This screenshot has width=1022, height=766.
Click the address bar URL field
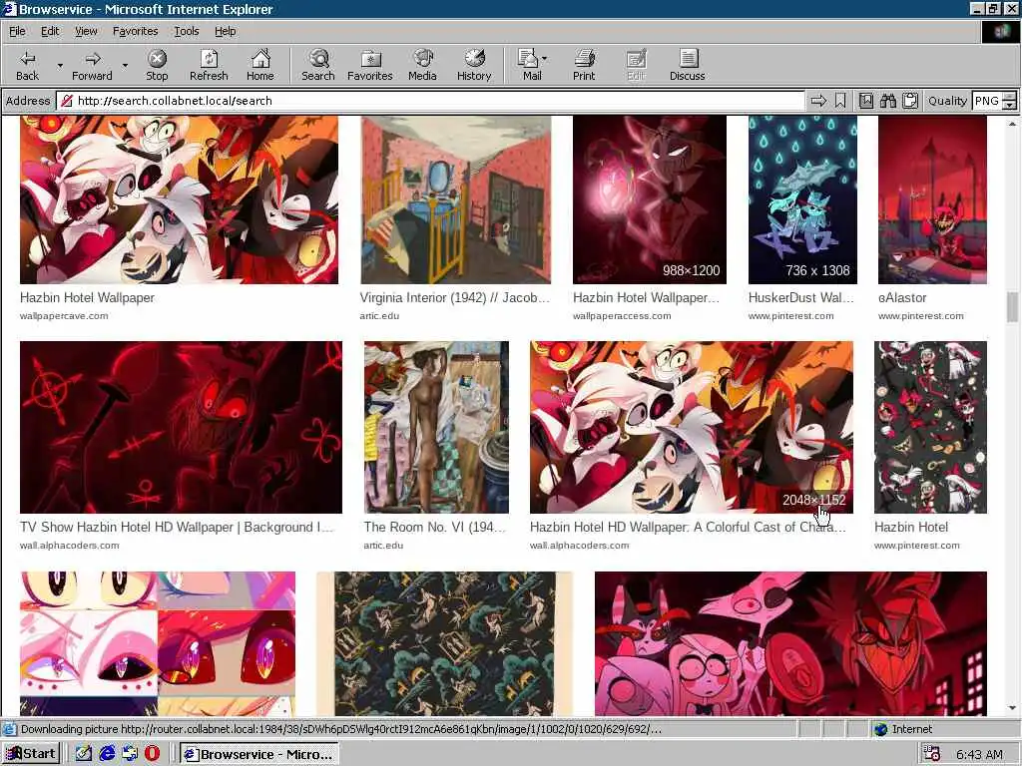430,101
